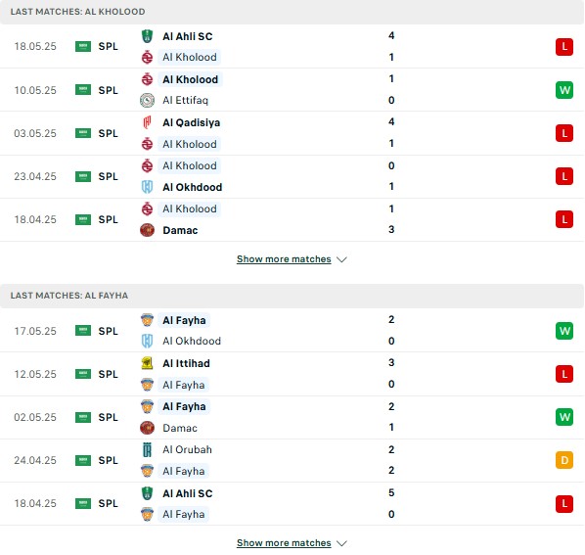This screenshot has height=555, width=585.
Task: Select the Al Fayha vs Damac match dated 02.05.25
Action: [292, 417]
